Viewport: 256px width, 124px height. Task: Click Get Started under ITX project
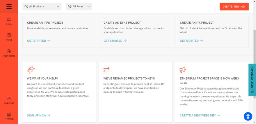tap(191, 41)
